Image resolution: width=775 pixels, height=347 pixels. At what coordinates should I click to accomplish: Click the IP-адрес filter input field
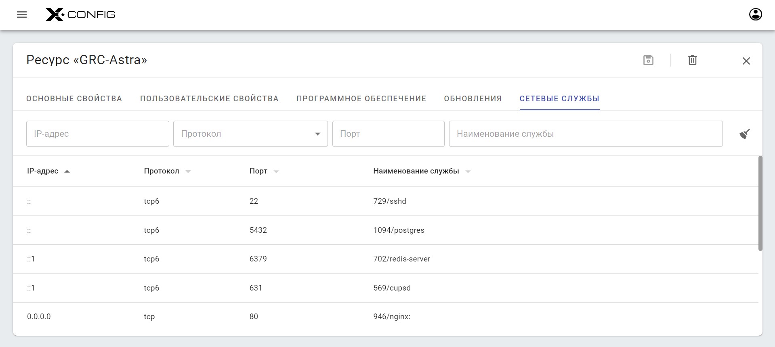click(x=97, y=134)
